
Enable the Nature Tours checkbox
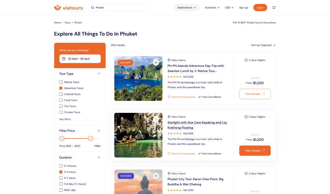[61, 82]
